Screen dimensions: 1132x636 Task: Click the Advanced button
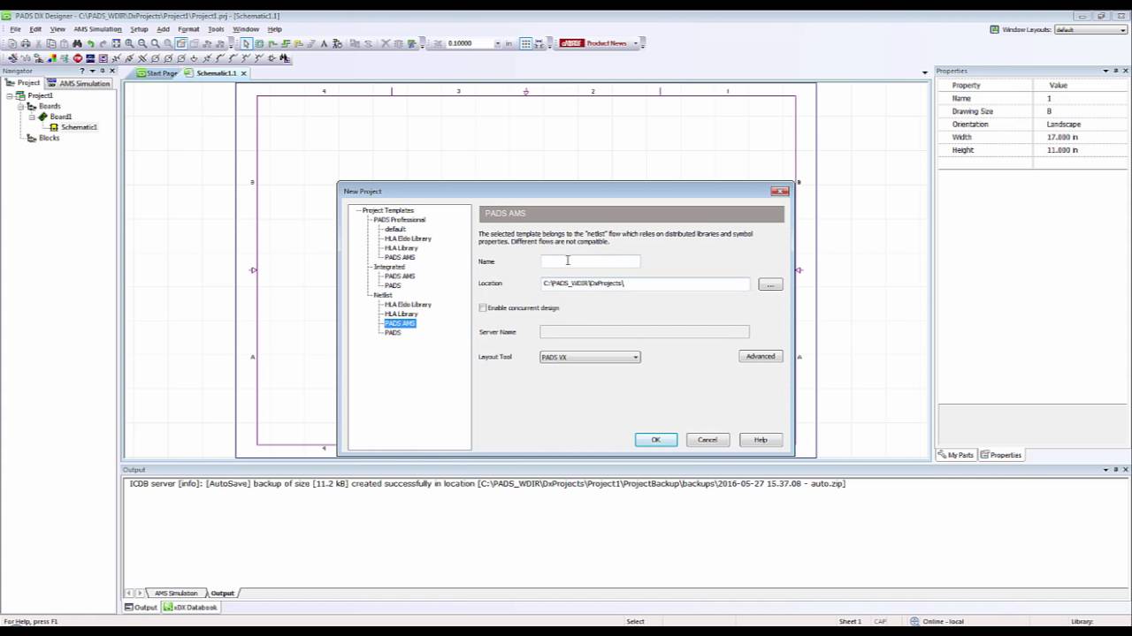pyautogui.click(x=761, y=356)
